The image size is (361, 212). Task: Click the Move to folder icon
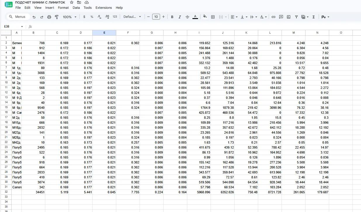coord(79,2)
